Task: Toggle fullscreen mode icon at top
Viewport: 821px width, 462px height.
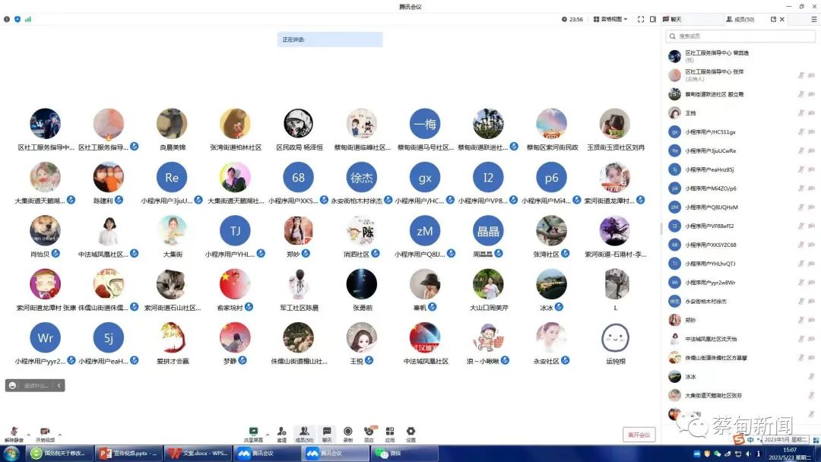Action: (640, 19)
